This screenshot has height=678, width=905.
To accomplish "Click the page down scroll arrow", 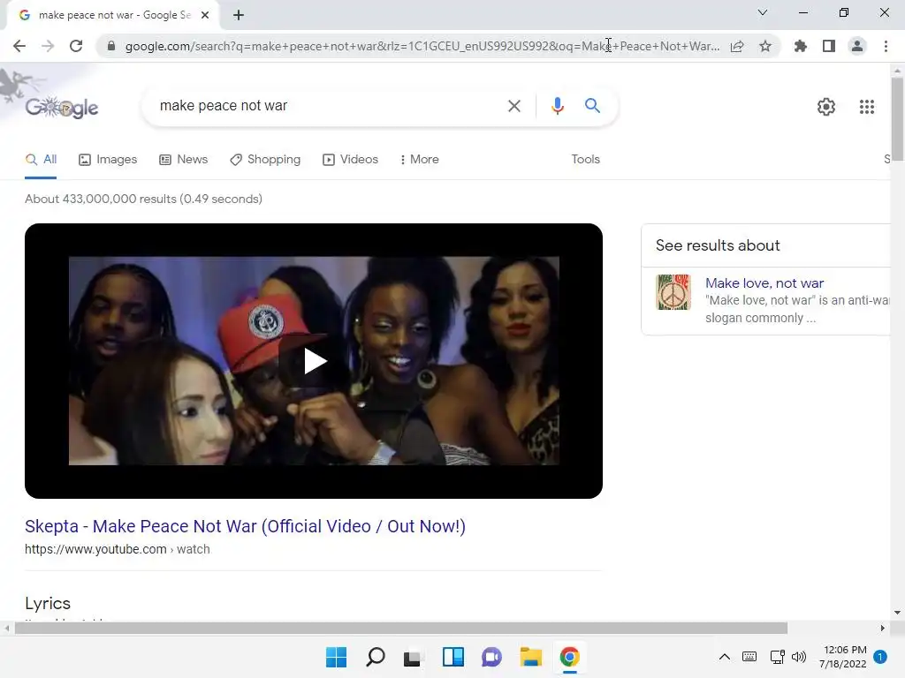I will [897, 613].
